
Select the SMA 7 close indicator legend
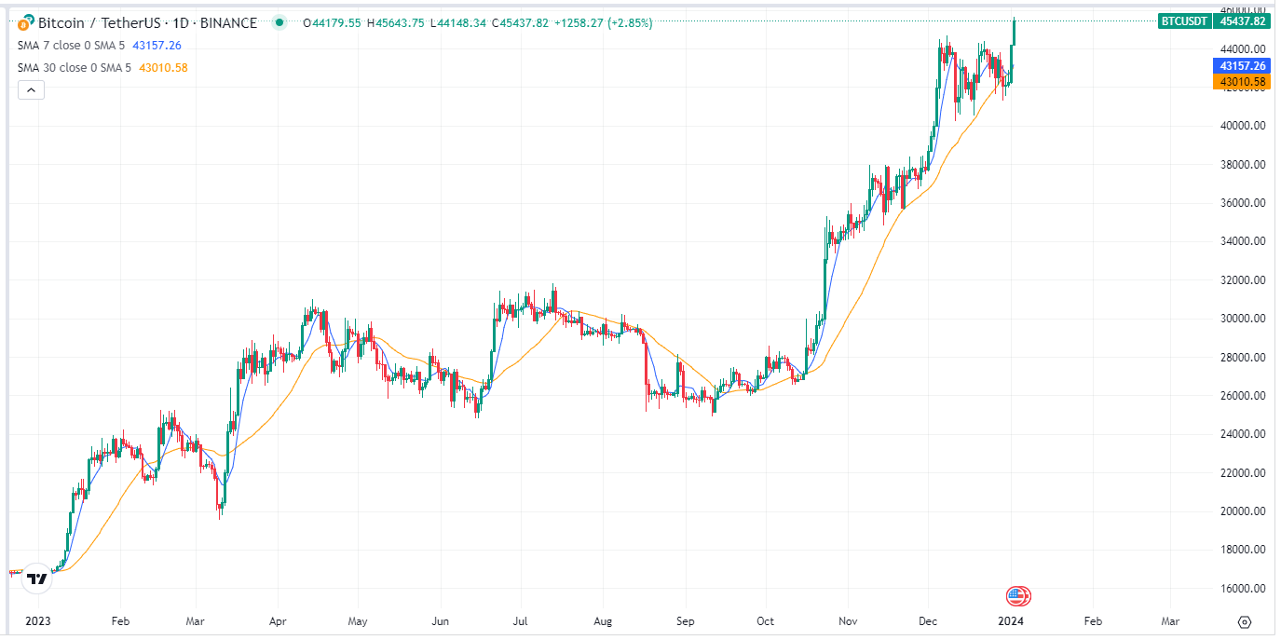pyautogui.click(x=71, y=45)
